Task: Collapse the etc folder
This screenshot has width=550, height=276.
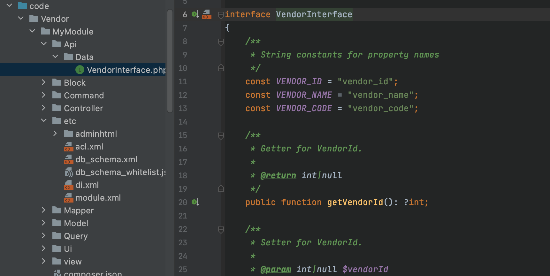Action: 44,121
